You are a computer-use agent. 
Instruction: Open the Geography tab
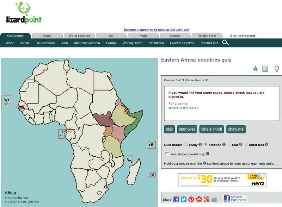pyautogui.click(x=16, y=36)
